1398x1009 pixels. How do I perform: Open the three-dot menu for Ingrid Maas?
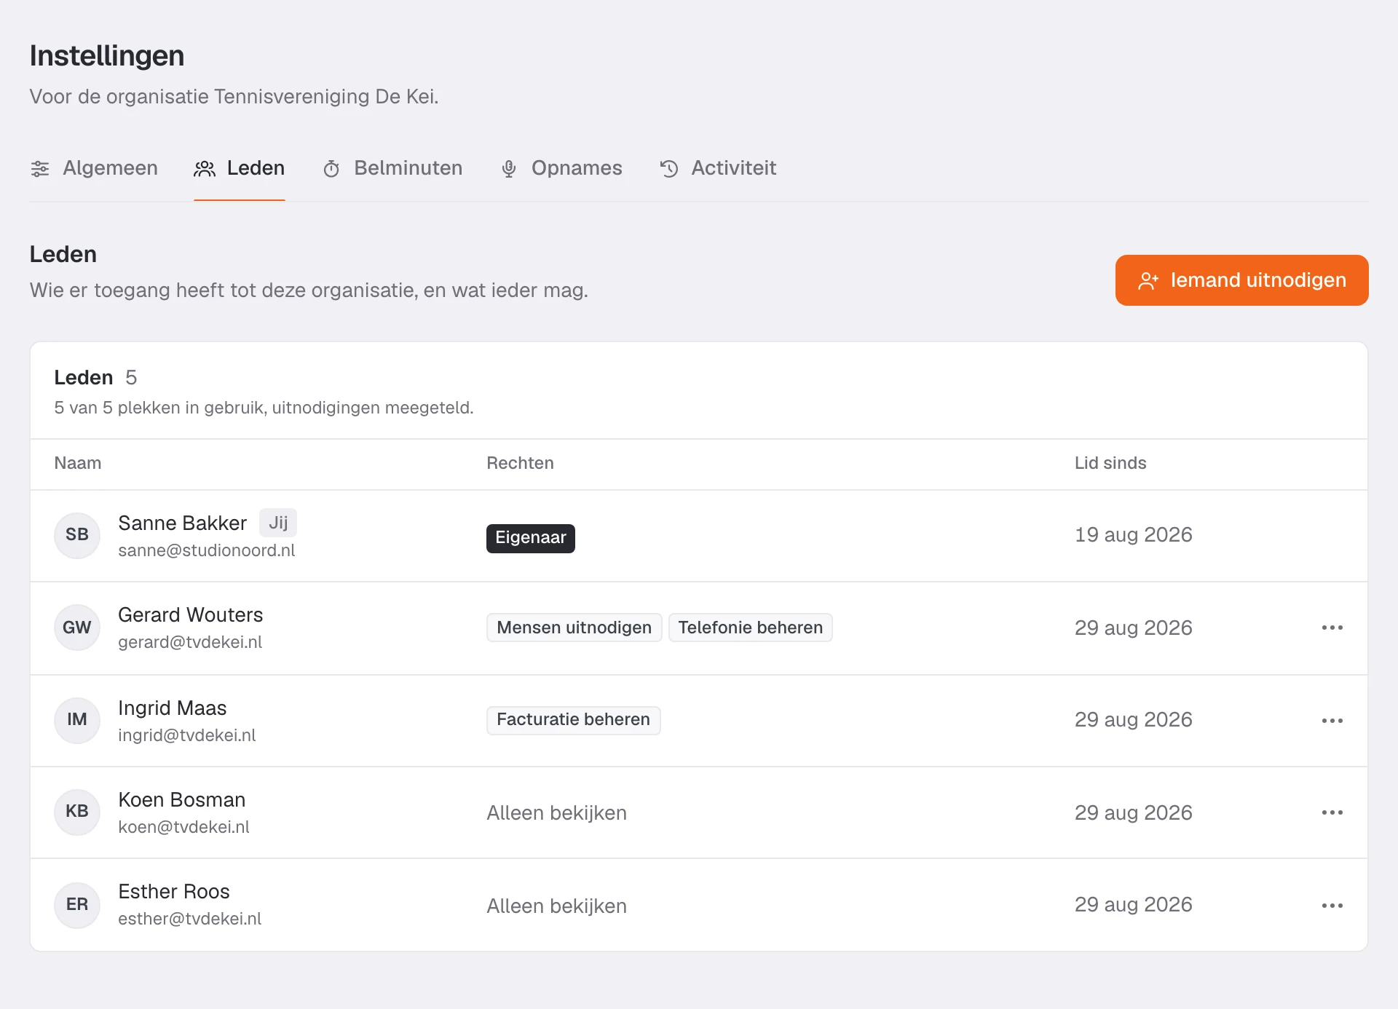coord(1332,721)
